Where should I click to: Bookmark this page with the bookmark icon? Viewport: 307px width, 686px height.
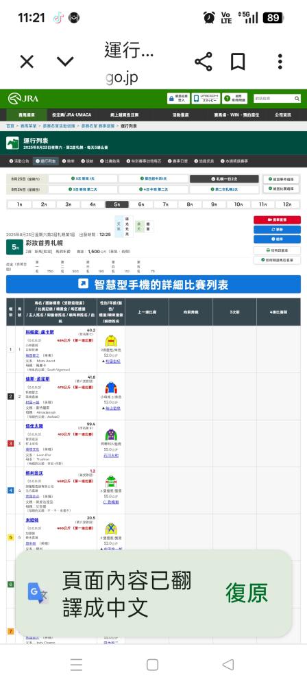click(x=238, y=62)
